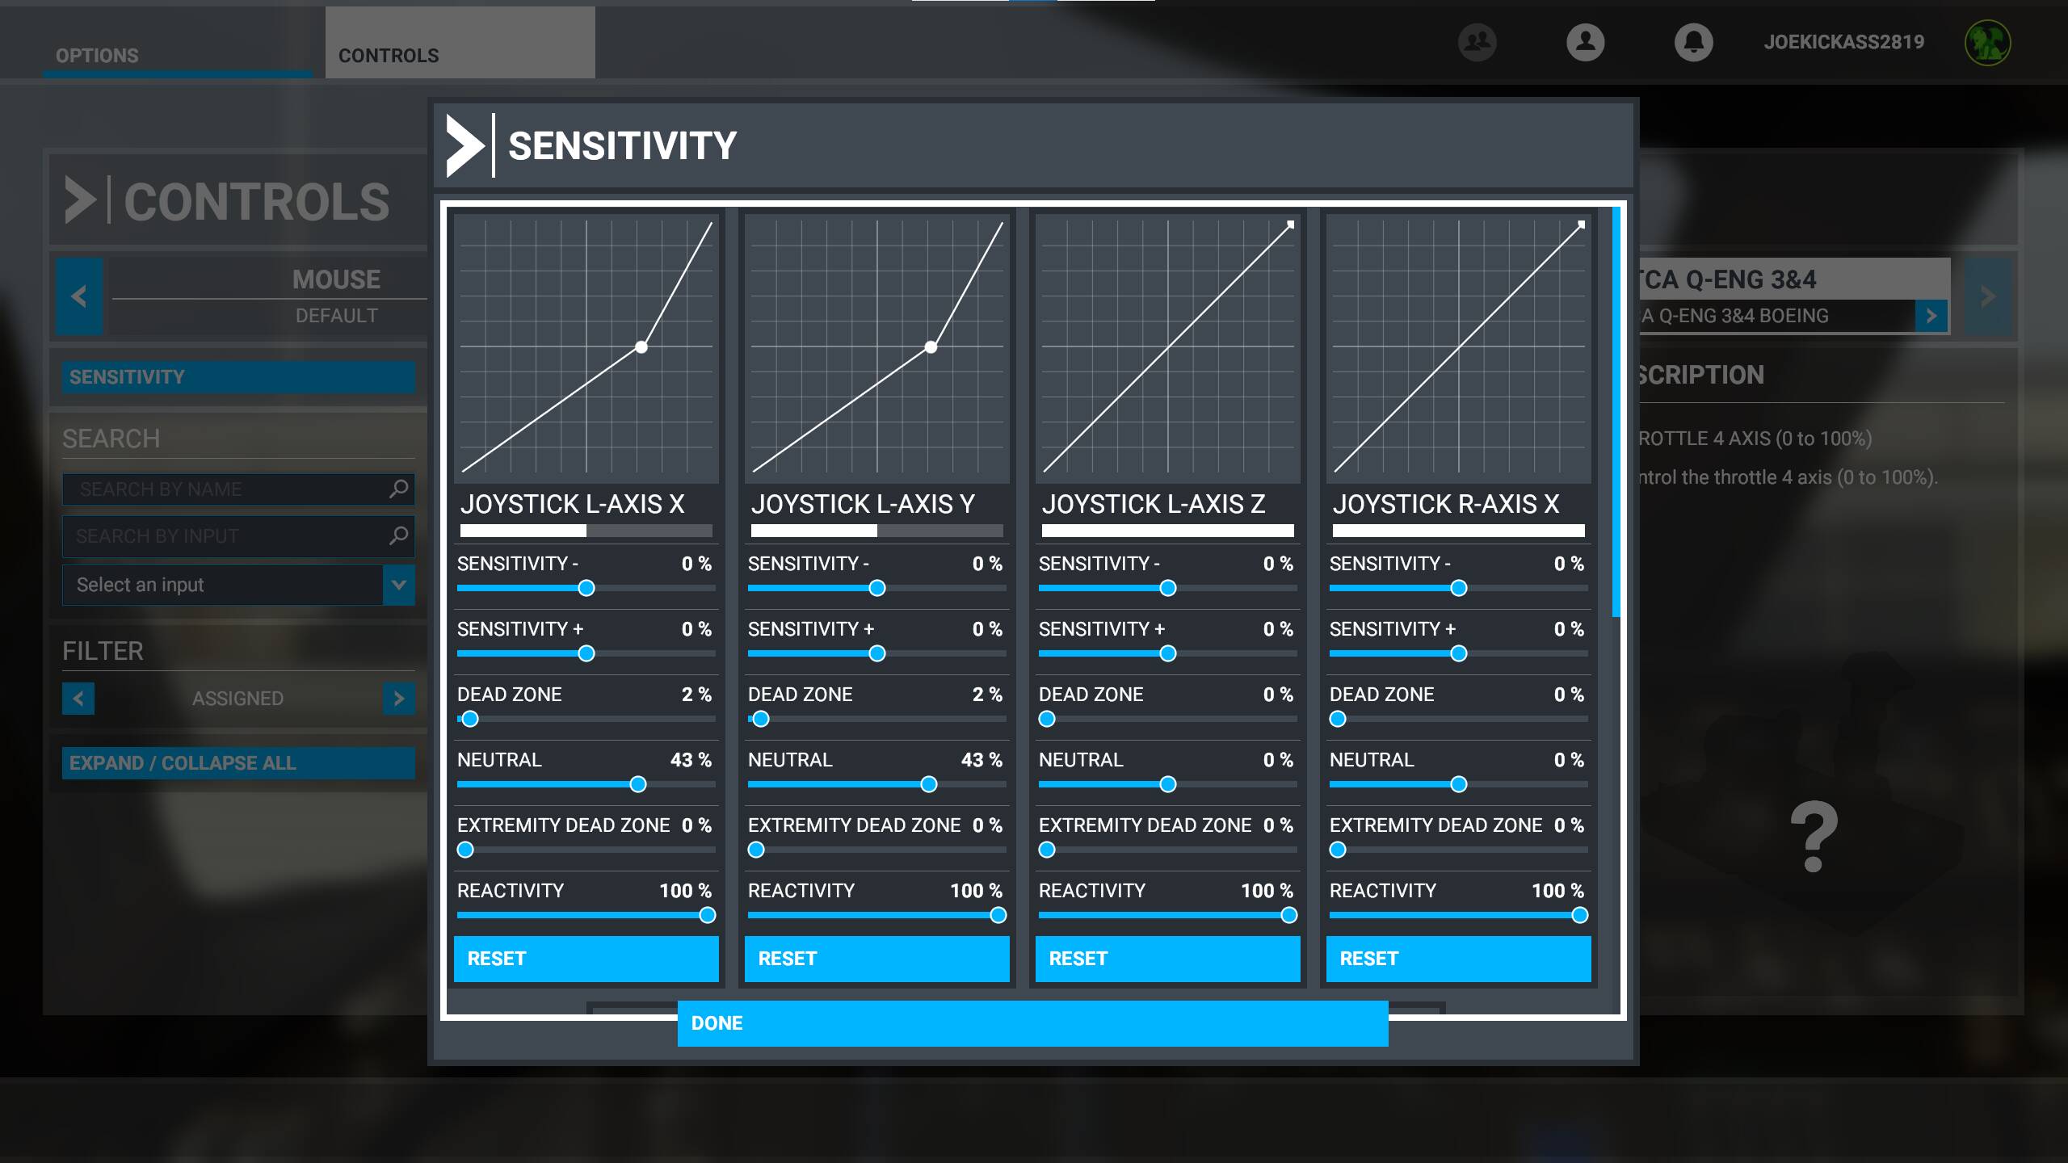Click the Search By Name field

click(x=226, y=489)
